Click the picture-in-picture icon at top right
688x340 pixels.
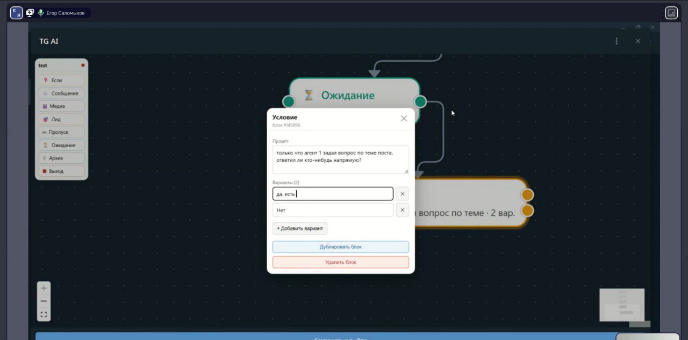click(x=671, y=13)
